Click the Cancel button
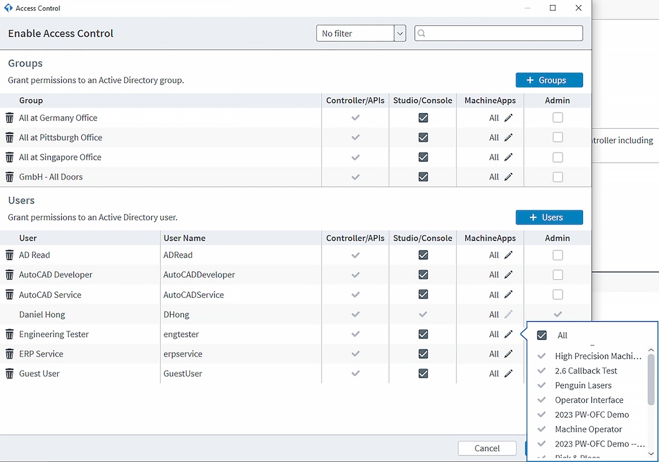This screenshot has height=462, width=659. pyautogui.click(x=487, y=448)
